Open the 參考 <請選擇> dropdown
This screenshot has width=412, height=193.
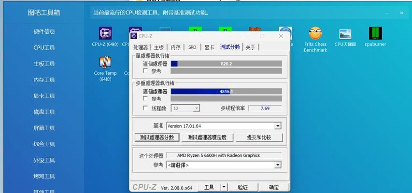click(x=224, y=165)
